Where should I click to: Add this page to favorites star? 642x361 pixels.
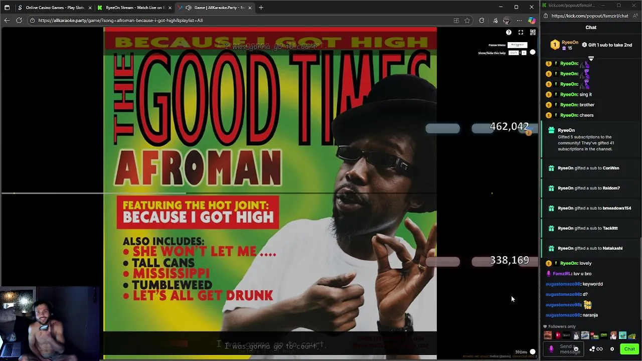[467, 21]
